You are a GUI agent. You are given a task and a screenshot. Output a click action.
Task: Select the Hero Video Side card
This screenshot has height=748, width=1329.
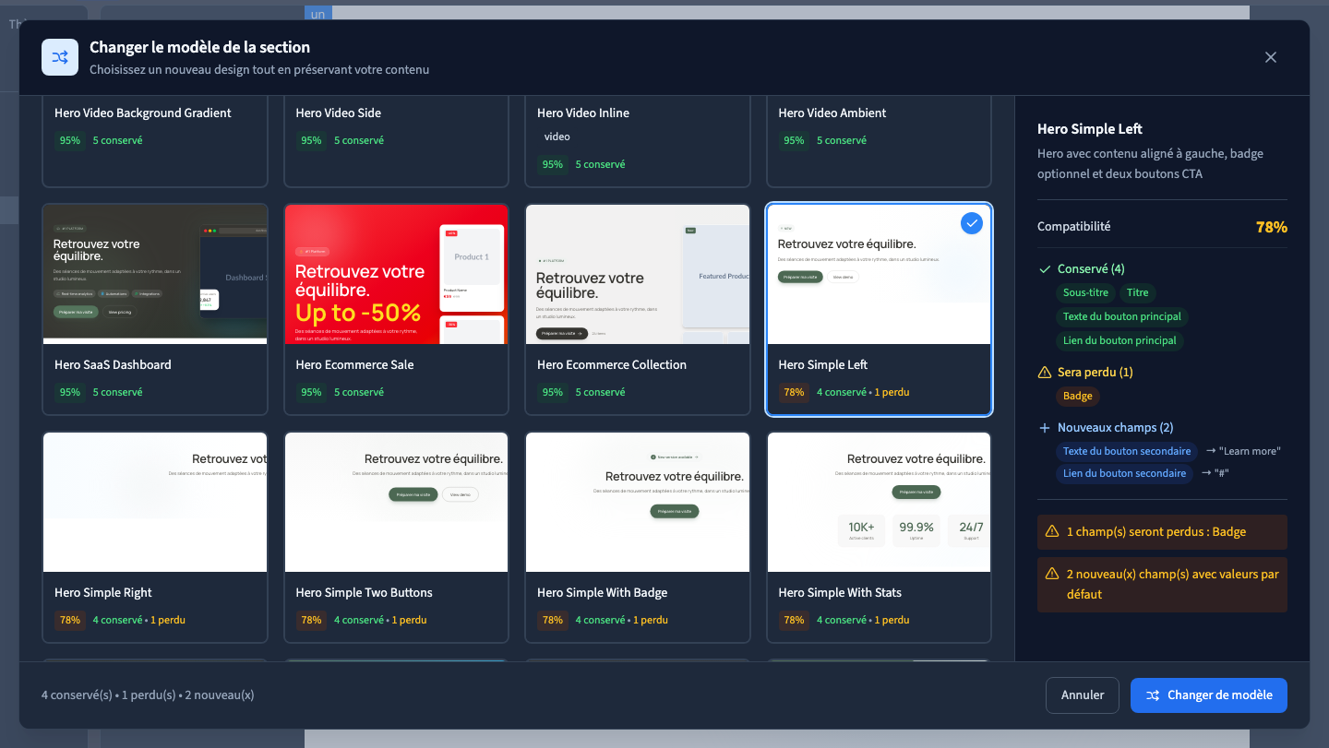point(396,140)
